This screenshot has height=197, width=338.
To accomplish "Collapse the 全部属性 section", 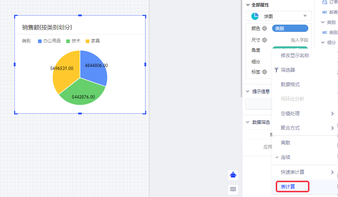I will [248, 5].
